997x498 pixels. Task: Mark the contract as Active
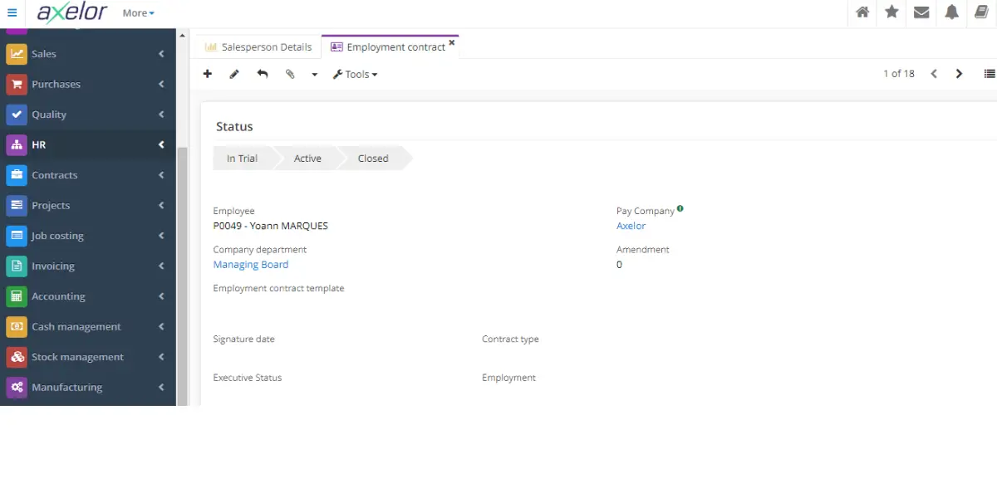307,158
